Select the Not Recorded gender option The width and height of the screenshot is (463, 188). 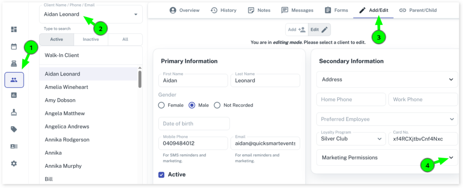click(217, 105)
